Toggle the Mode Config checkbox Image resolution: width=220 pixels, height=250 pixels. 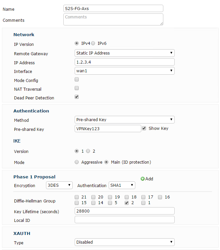[77, 79]
